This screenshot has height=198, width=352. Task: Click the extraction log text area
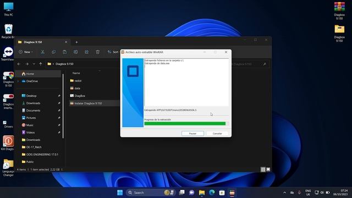[x=186, y=82]
